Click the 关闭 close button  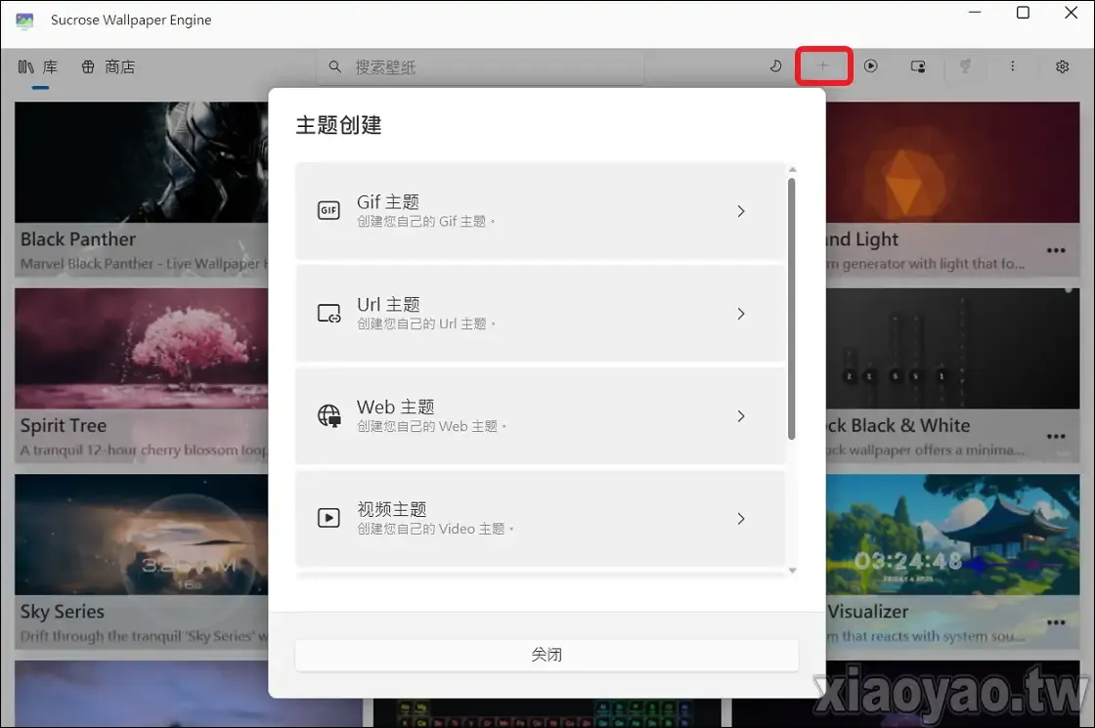click(547, 655)
